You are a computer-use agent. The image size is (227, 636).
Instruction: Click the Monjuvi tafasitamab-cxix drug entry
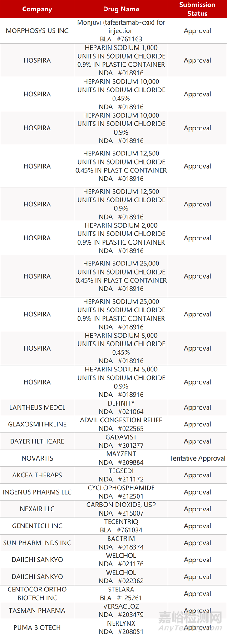pos(121,31)
